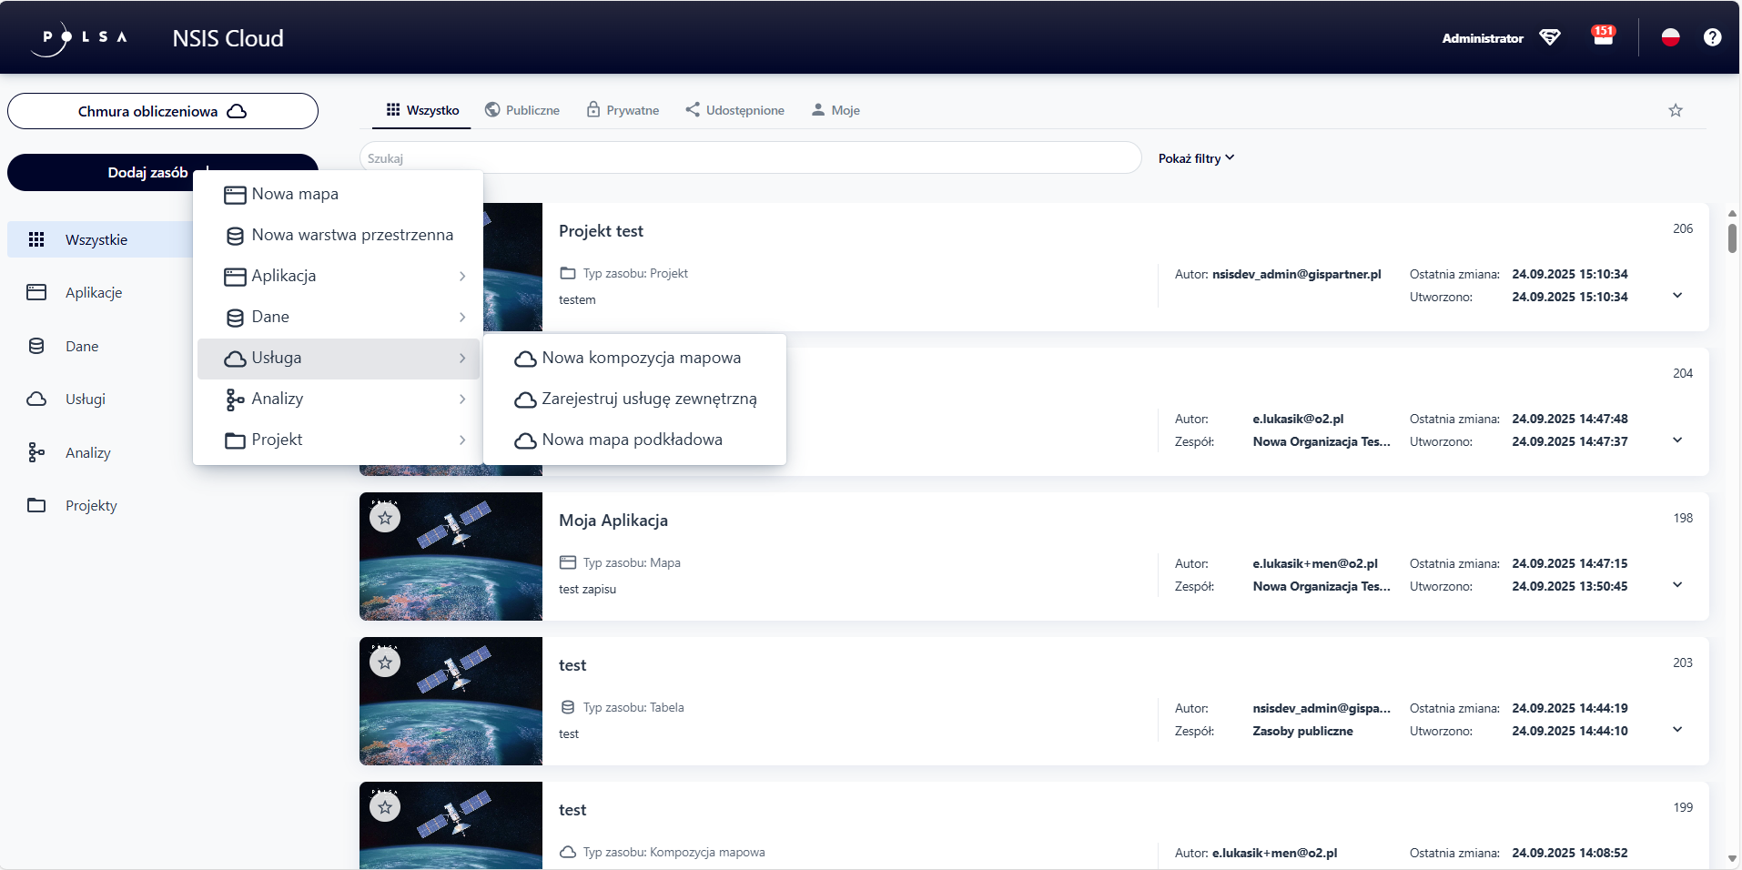Switch language using the Polish flag icon

click(1670, 37)
